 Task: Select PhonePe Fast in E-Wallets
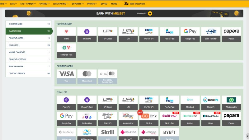pos(87,103)
